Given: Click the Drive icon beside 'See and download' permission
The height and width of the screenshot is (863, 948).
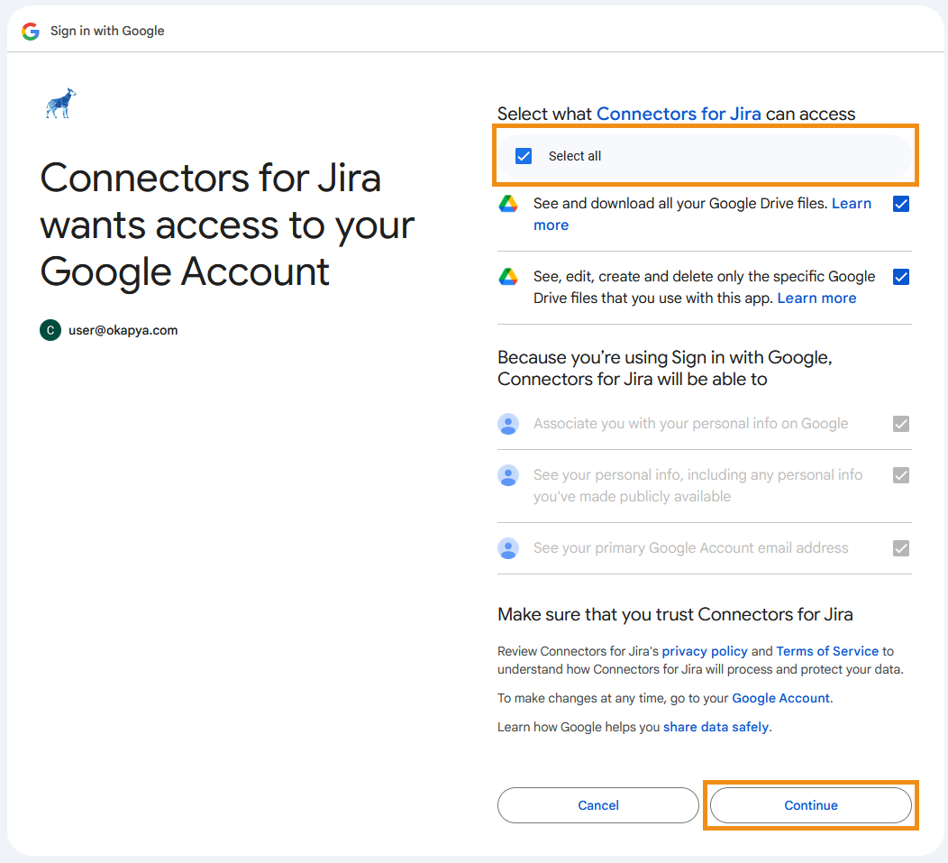Looking at the screenshot, I should [508, 204].
